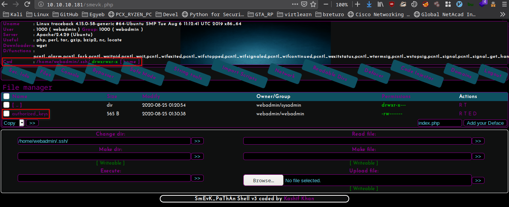Tick the select-all checkbox in Name header
Screen dimensions: 509x207
click(x=6, y=96)
